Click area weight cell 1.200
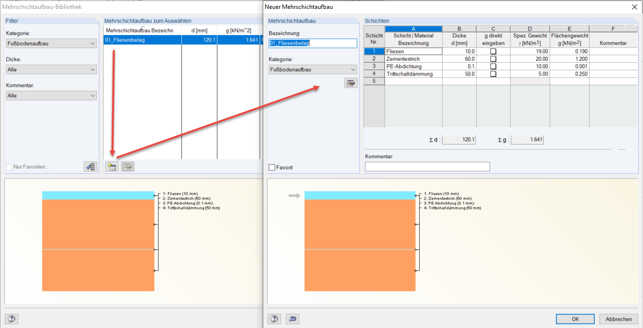The width and height of the screenshot is (643, 328). coord(569,59)
